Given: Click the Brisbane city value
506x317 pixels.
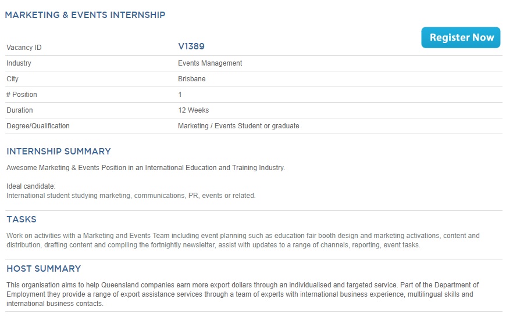Looking at the screenshot, I should point(192,79).
